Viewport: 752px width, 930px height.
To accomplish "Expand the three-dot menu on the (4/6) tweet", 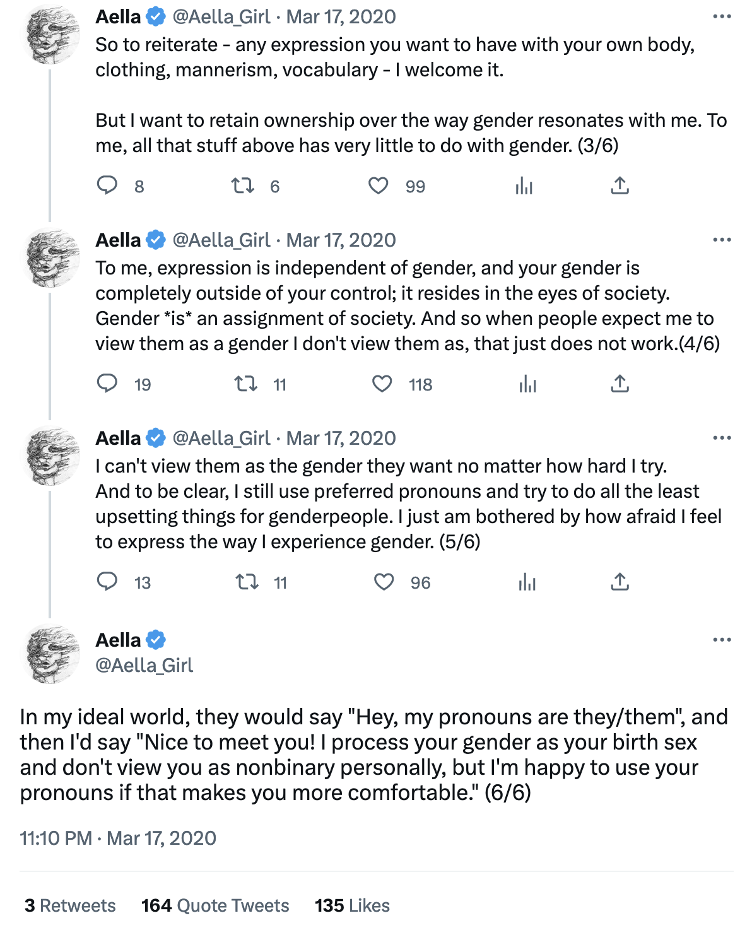I will (x=722, y=240).
